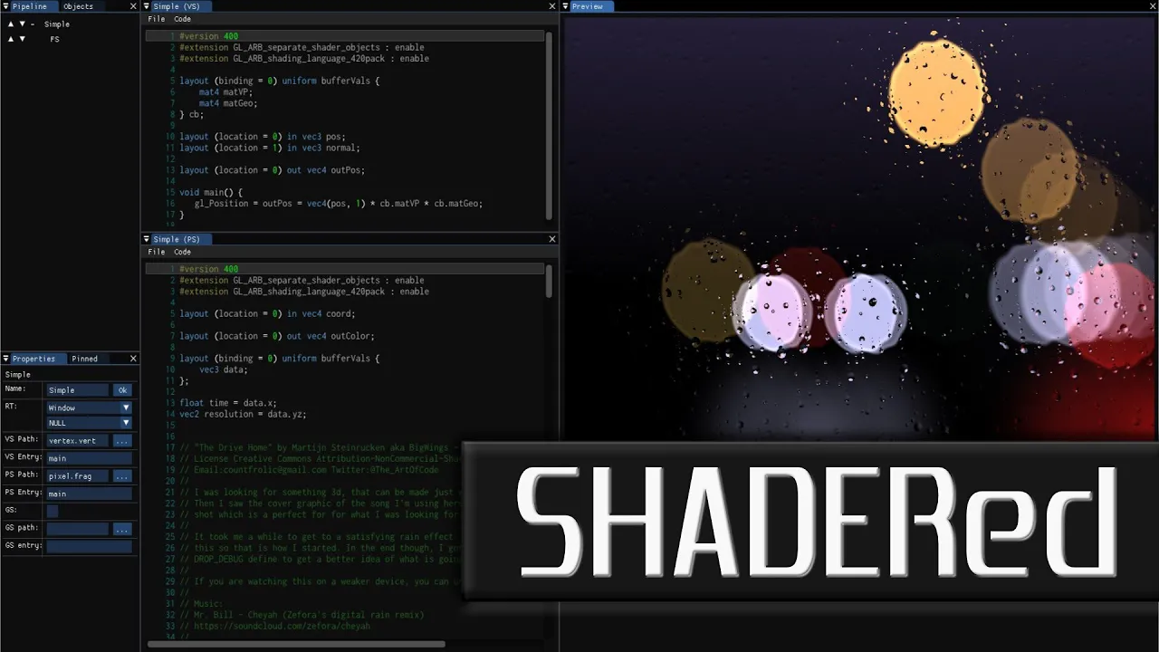Open the Preview panel dropdown triangle
This screenshot has width=1159, height=652.
click(x=566, y=6)
